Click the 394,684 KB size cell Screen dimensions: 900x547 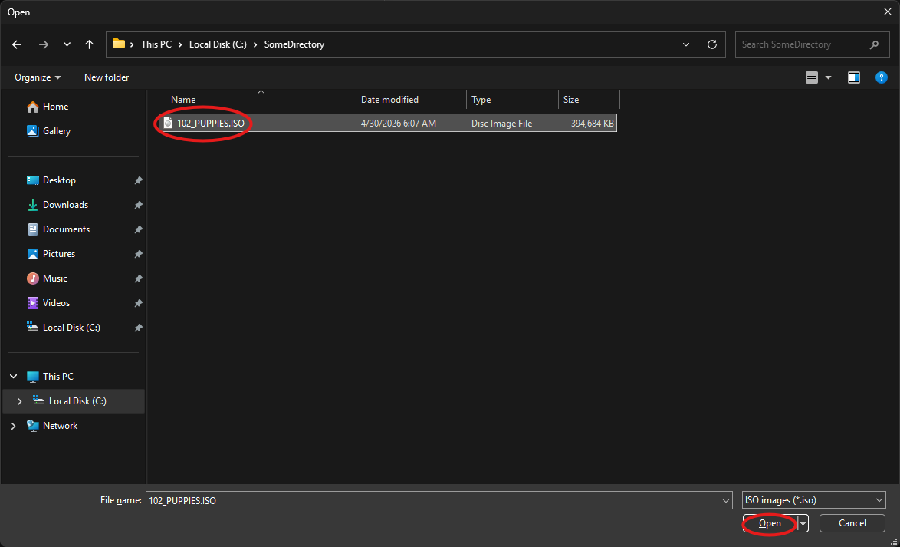tap(593, 123)
